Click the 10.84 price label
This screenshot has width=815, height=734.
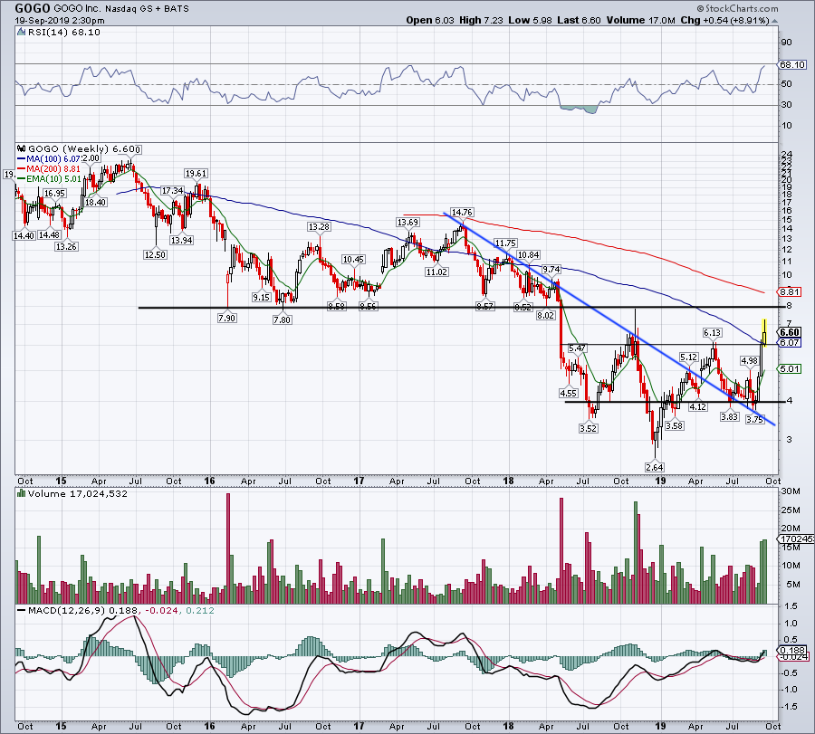click(529, 254)
